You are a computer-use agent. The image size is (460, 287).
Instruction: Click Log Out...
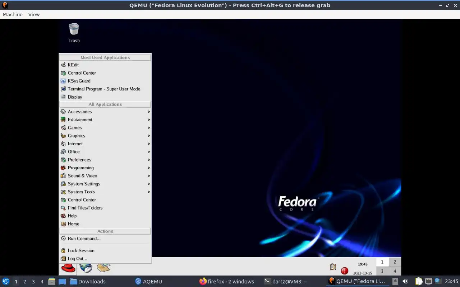tap(105, 259)
